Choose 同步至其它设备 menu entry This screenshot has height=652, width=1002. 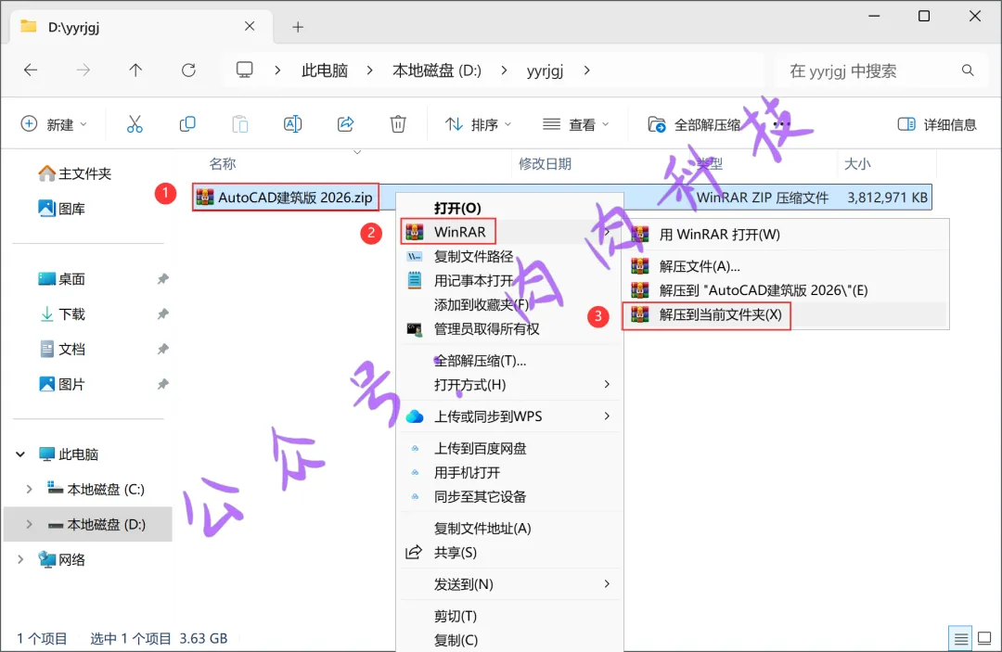510,496
